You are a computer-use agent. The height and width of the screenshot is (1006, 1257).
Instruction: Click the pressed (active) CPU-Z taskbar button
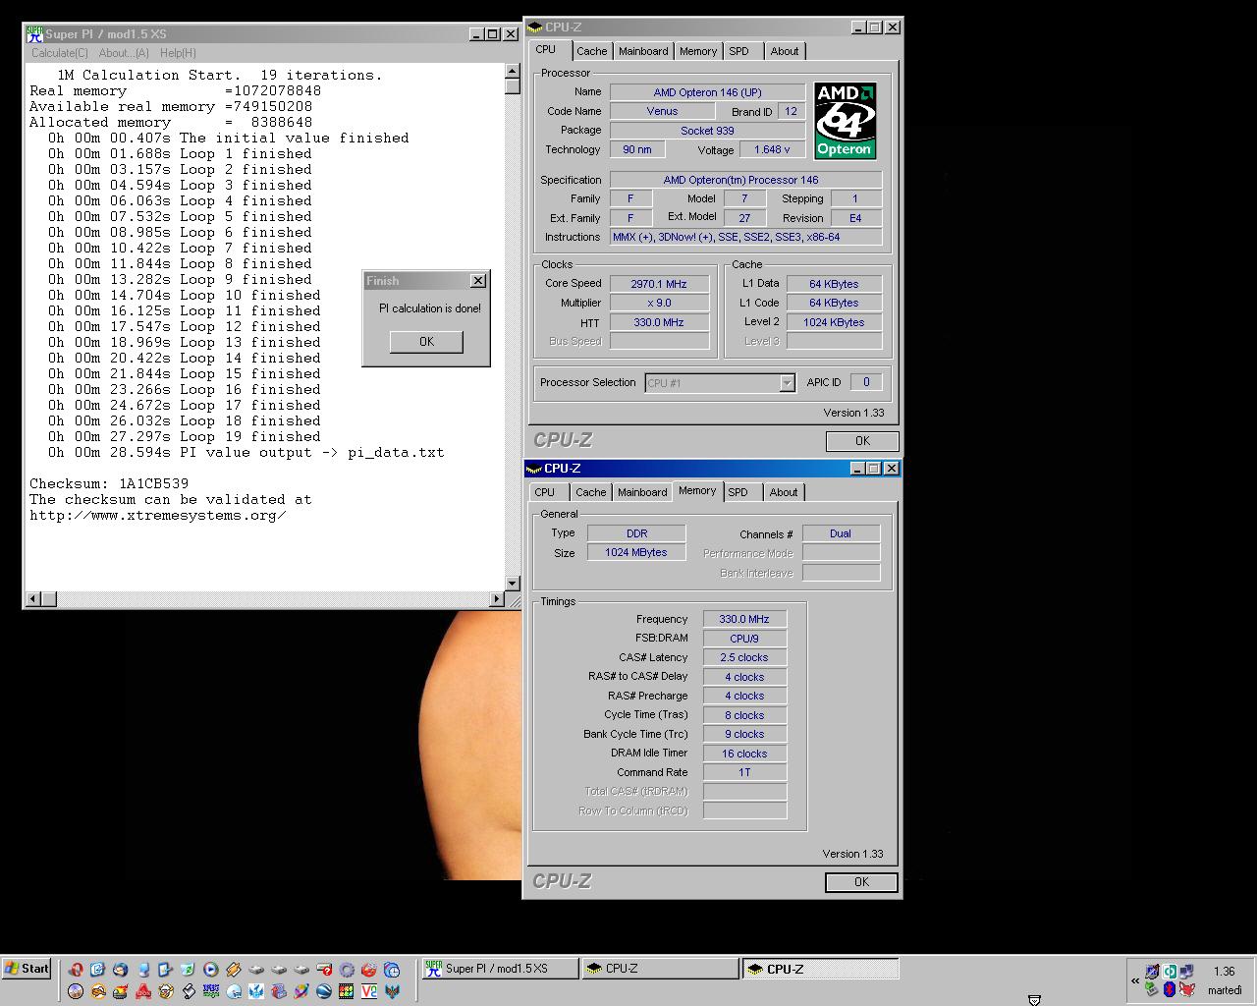(820, 969)
